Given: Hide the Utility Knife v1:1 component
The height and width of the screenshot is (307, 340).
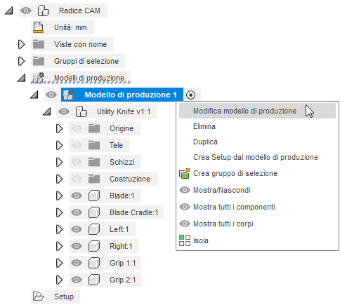Looking at the screenshot, I should 64,111.
